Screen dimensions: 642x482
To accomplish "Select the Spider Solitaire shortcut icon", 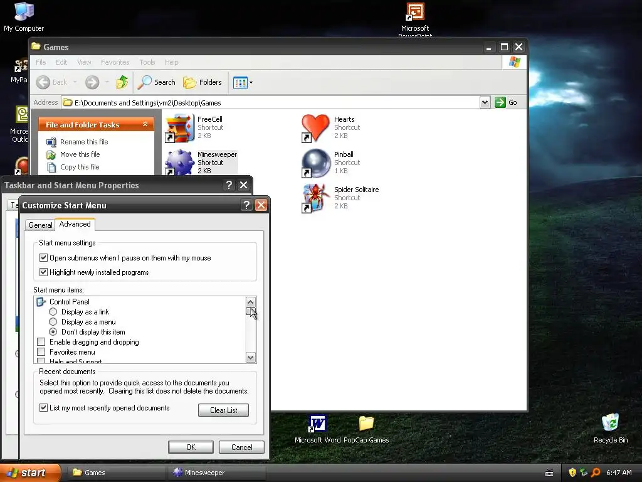I will coord(315,198).
